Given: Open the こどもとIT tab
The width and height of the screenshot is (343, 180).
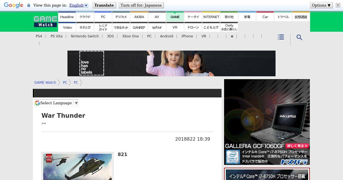Looking at the screenshot, I should pos(211,27).
